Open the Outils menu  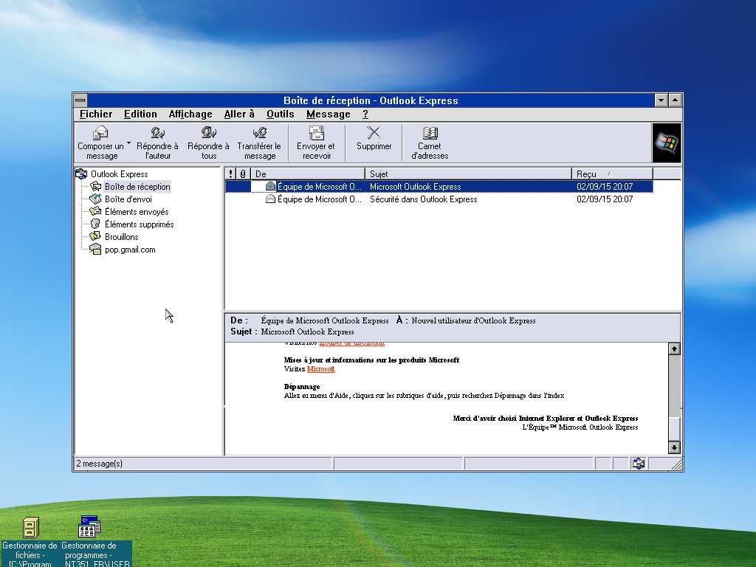point(280,114)
